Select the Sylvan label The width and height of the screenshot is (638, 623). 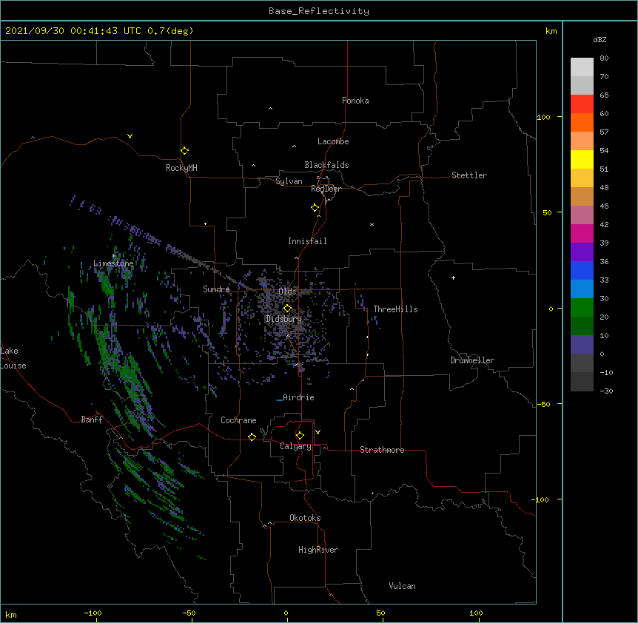(289, 181)
